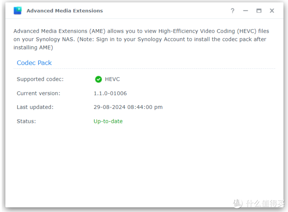
Task: Open the Help question mark icon
Action: (x=232, y=11)
